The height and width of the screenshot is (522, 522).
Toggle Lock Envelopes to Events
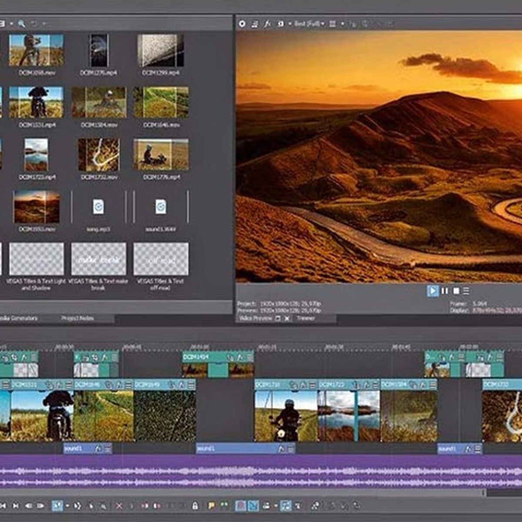[286, 505]
